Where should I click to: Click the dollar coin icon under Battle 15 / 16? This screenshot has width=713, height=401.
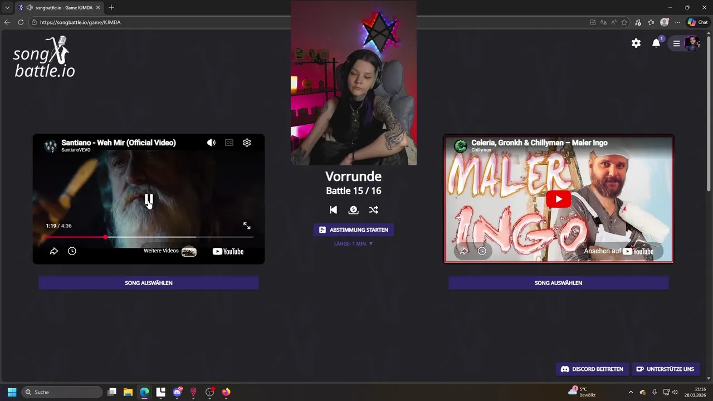coord(353,210)
